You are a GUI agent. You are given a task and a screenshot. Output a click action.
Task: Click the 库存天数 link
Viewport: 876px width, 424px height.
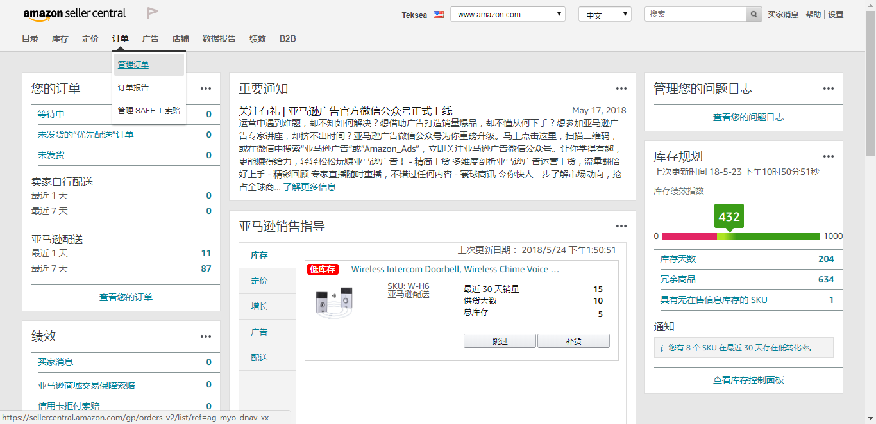678,259
